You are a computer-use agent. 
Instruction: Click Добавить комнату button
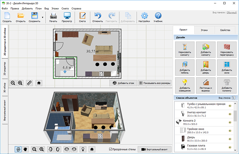coord(206,50)
